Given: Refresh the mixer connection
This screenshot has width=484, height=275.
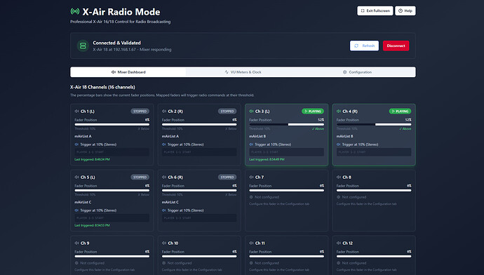Looking at the screenshot, I should pos(364,46).
